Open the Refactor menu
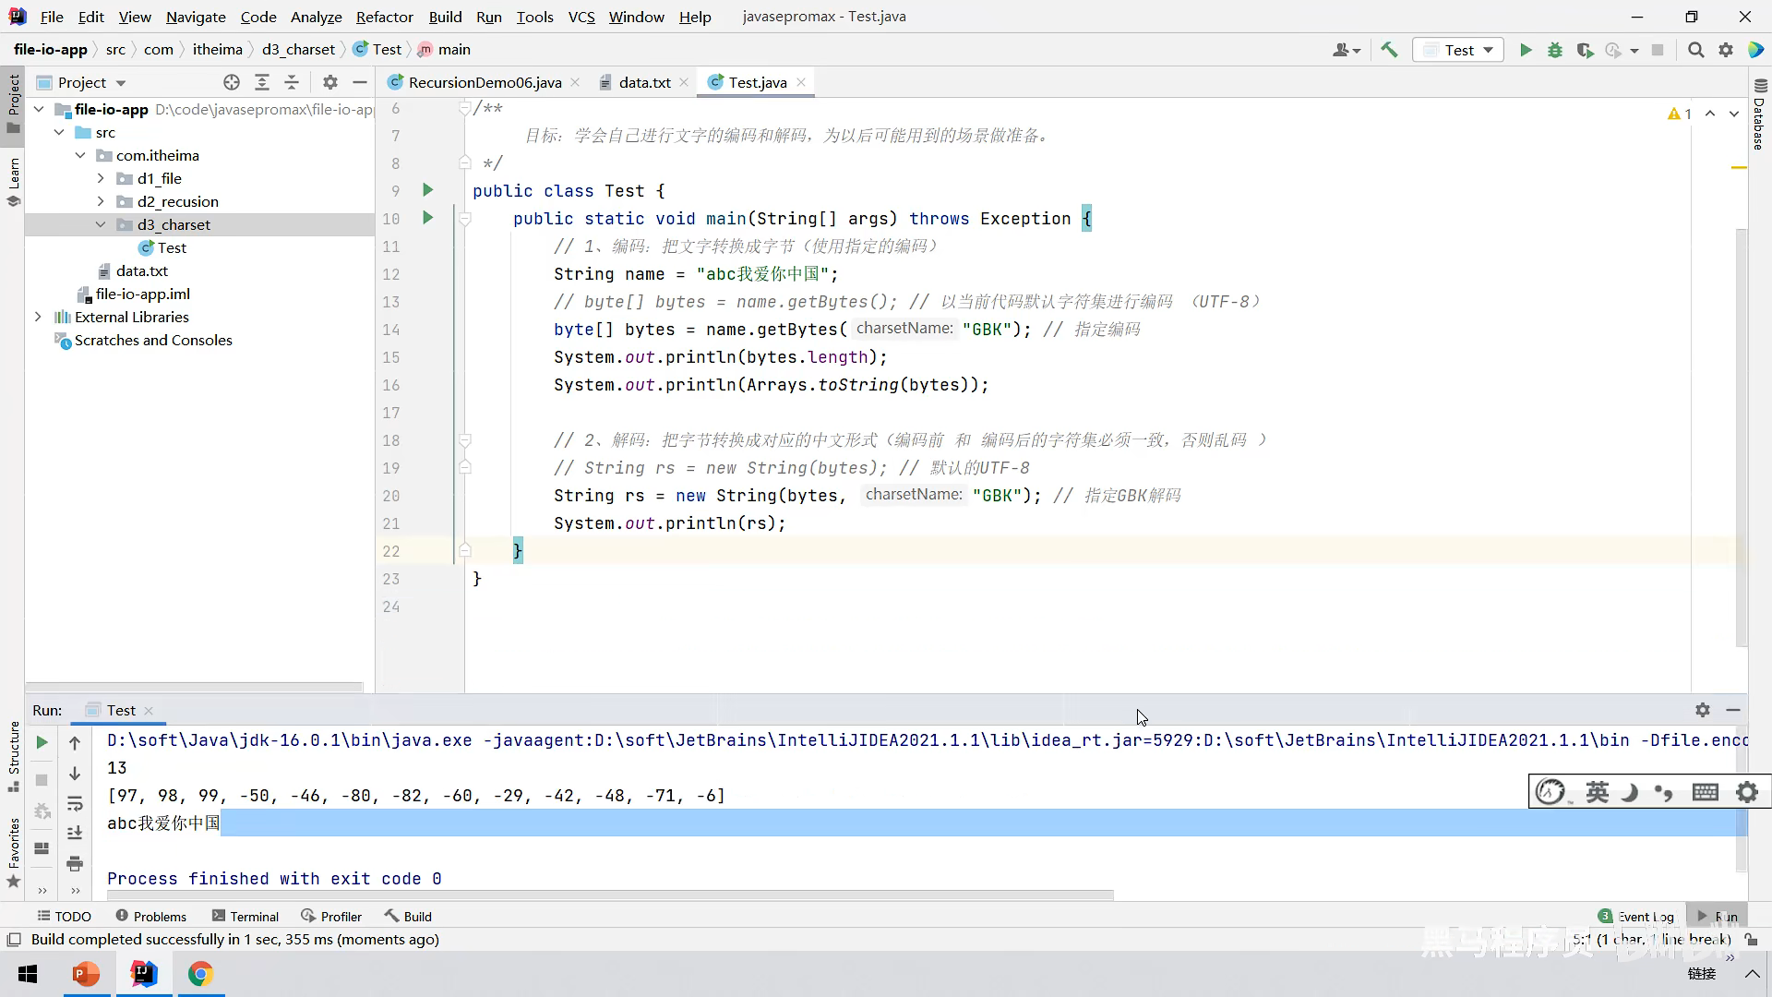This screenshot has width=1772, height=997. coord(384,17)
